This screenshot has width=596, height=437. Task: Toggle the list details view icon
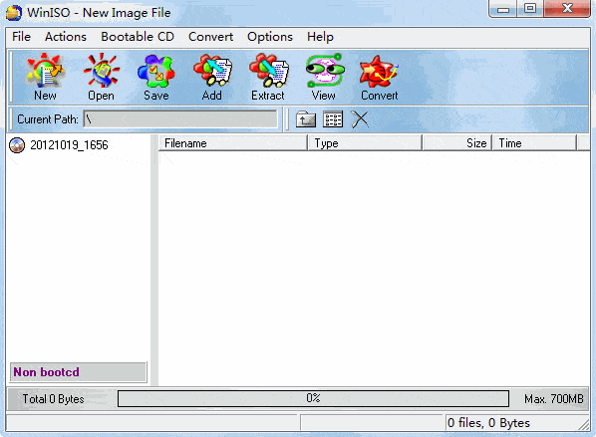333,119
